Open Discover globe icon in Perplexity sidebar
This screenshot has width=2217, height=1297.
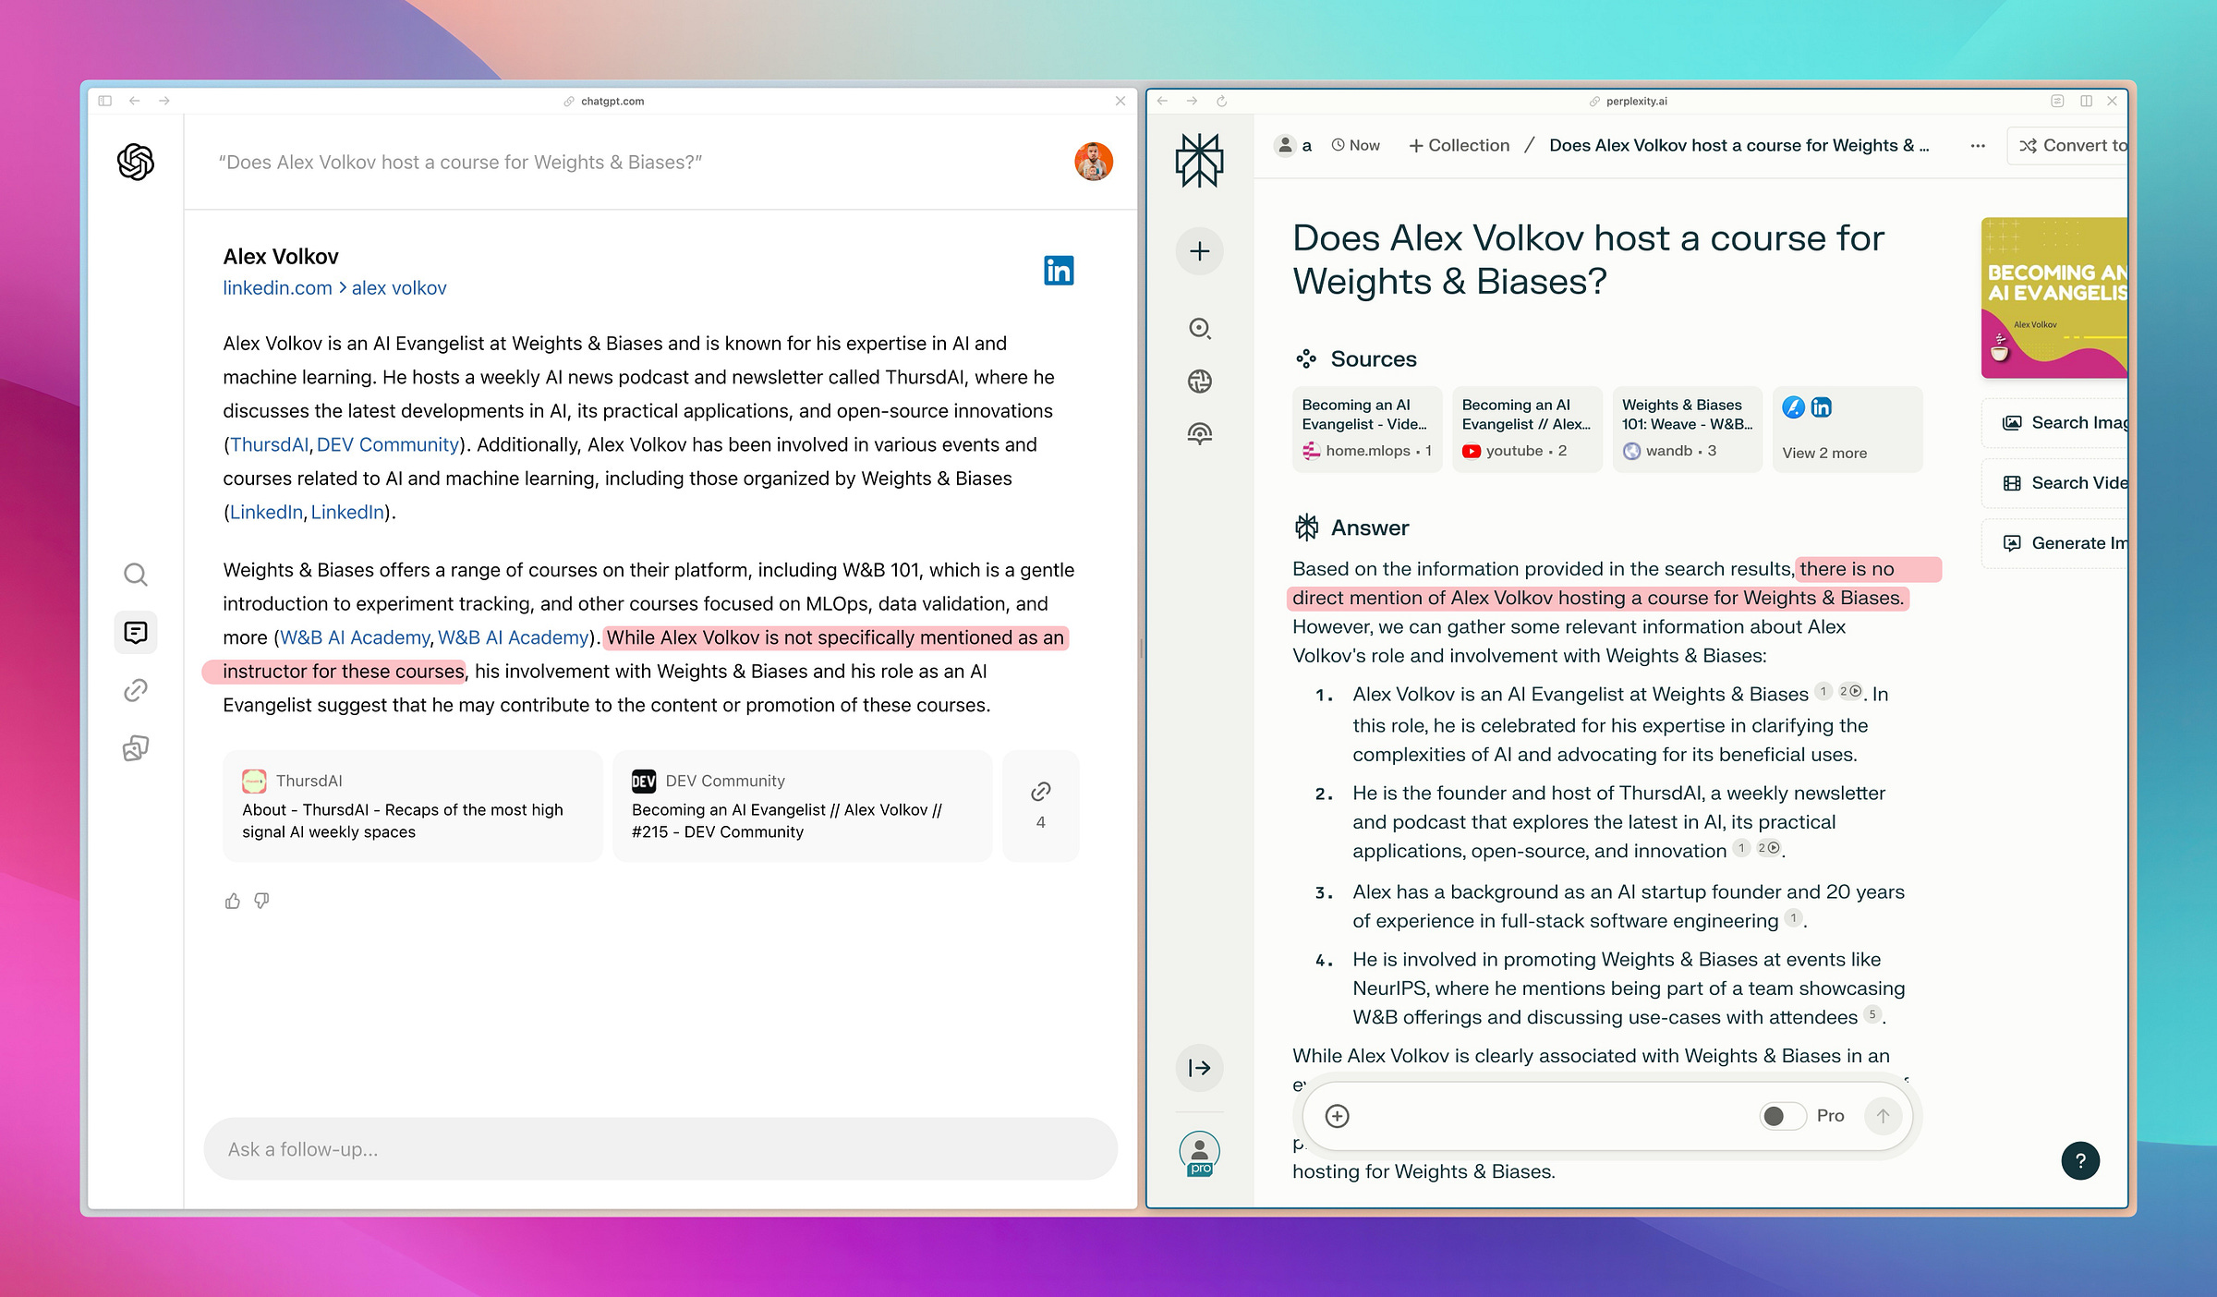tap(1199, 381)
